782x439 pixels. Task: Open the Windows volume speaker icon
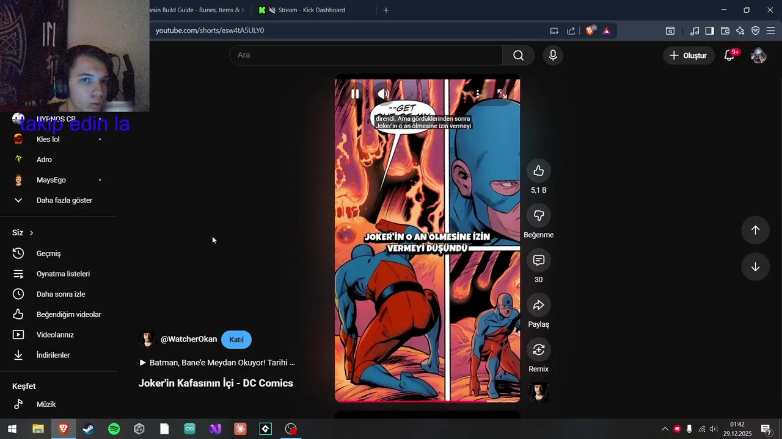tap(713, 429)
